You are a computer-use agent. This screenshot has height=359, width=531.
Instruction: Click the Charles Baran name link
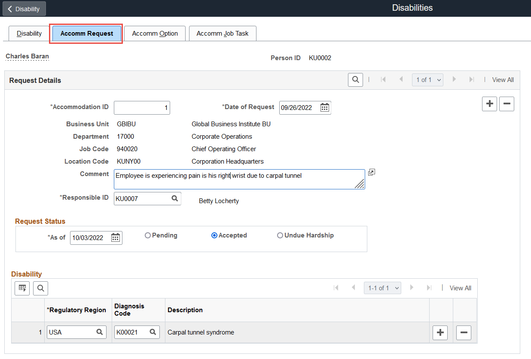pyautogui.click(x=27, y=56)
